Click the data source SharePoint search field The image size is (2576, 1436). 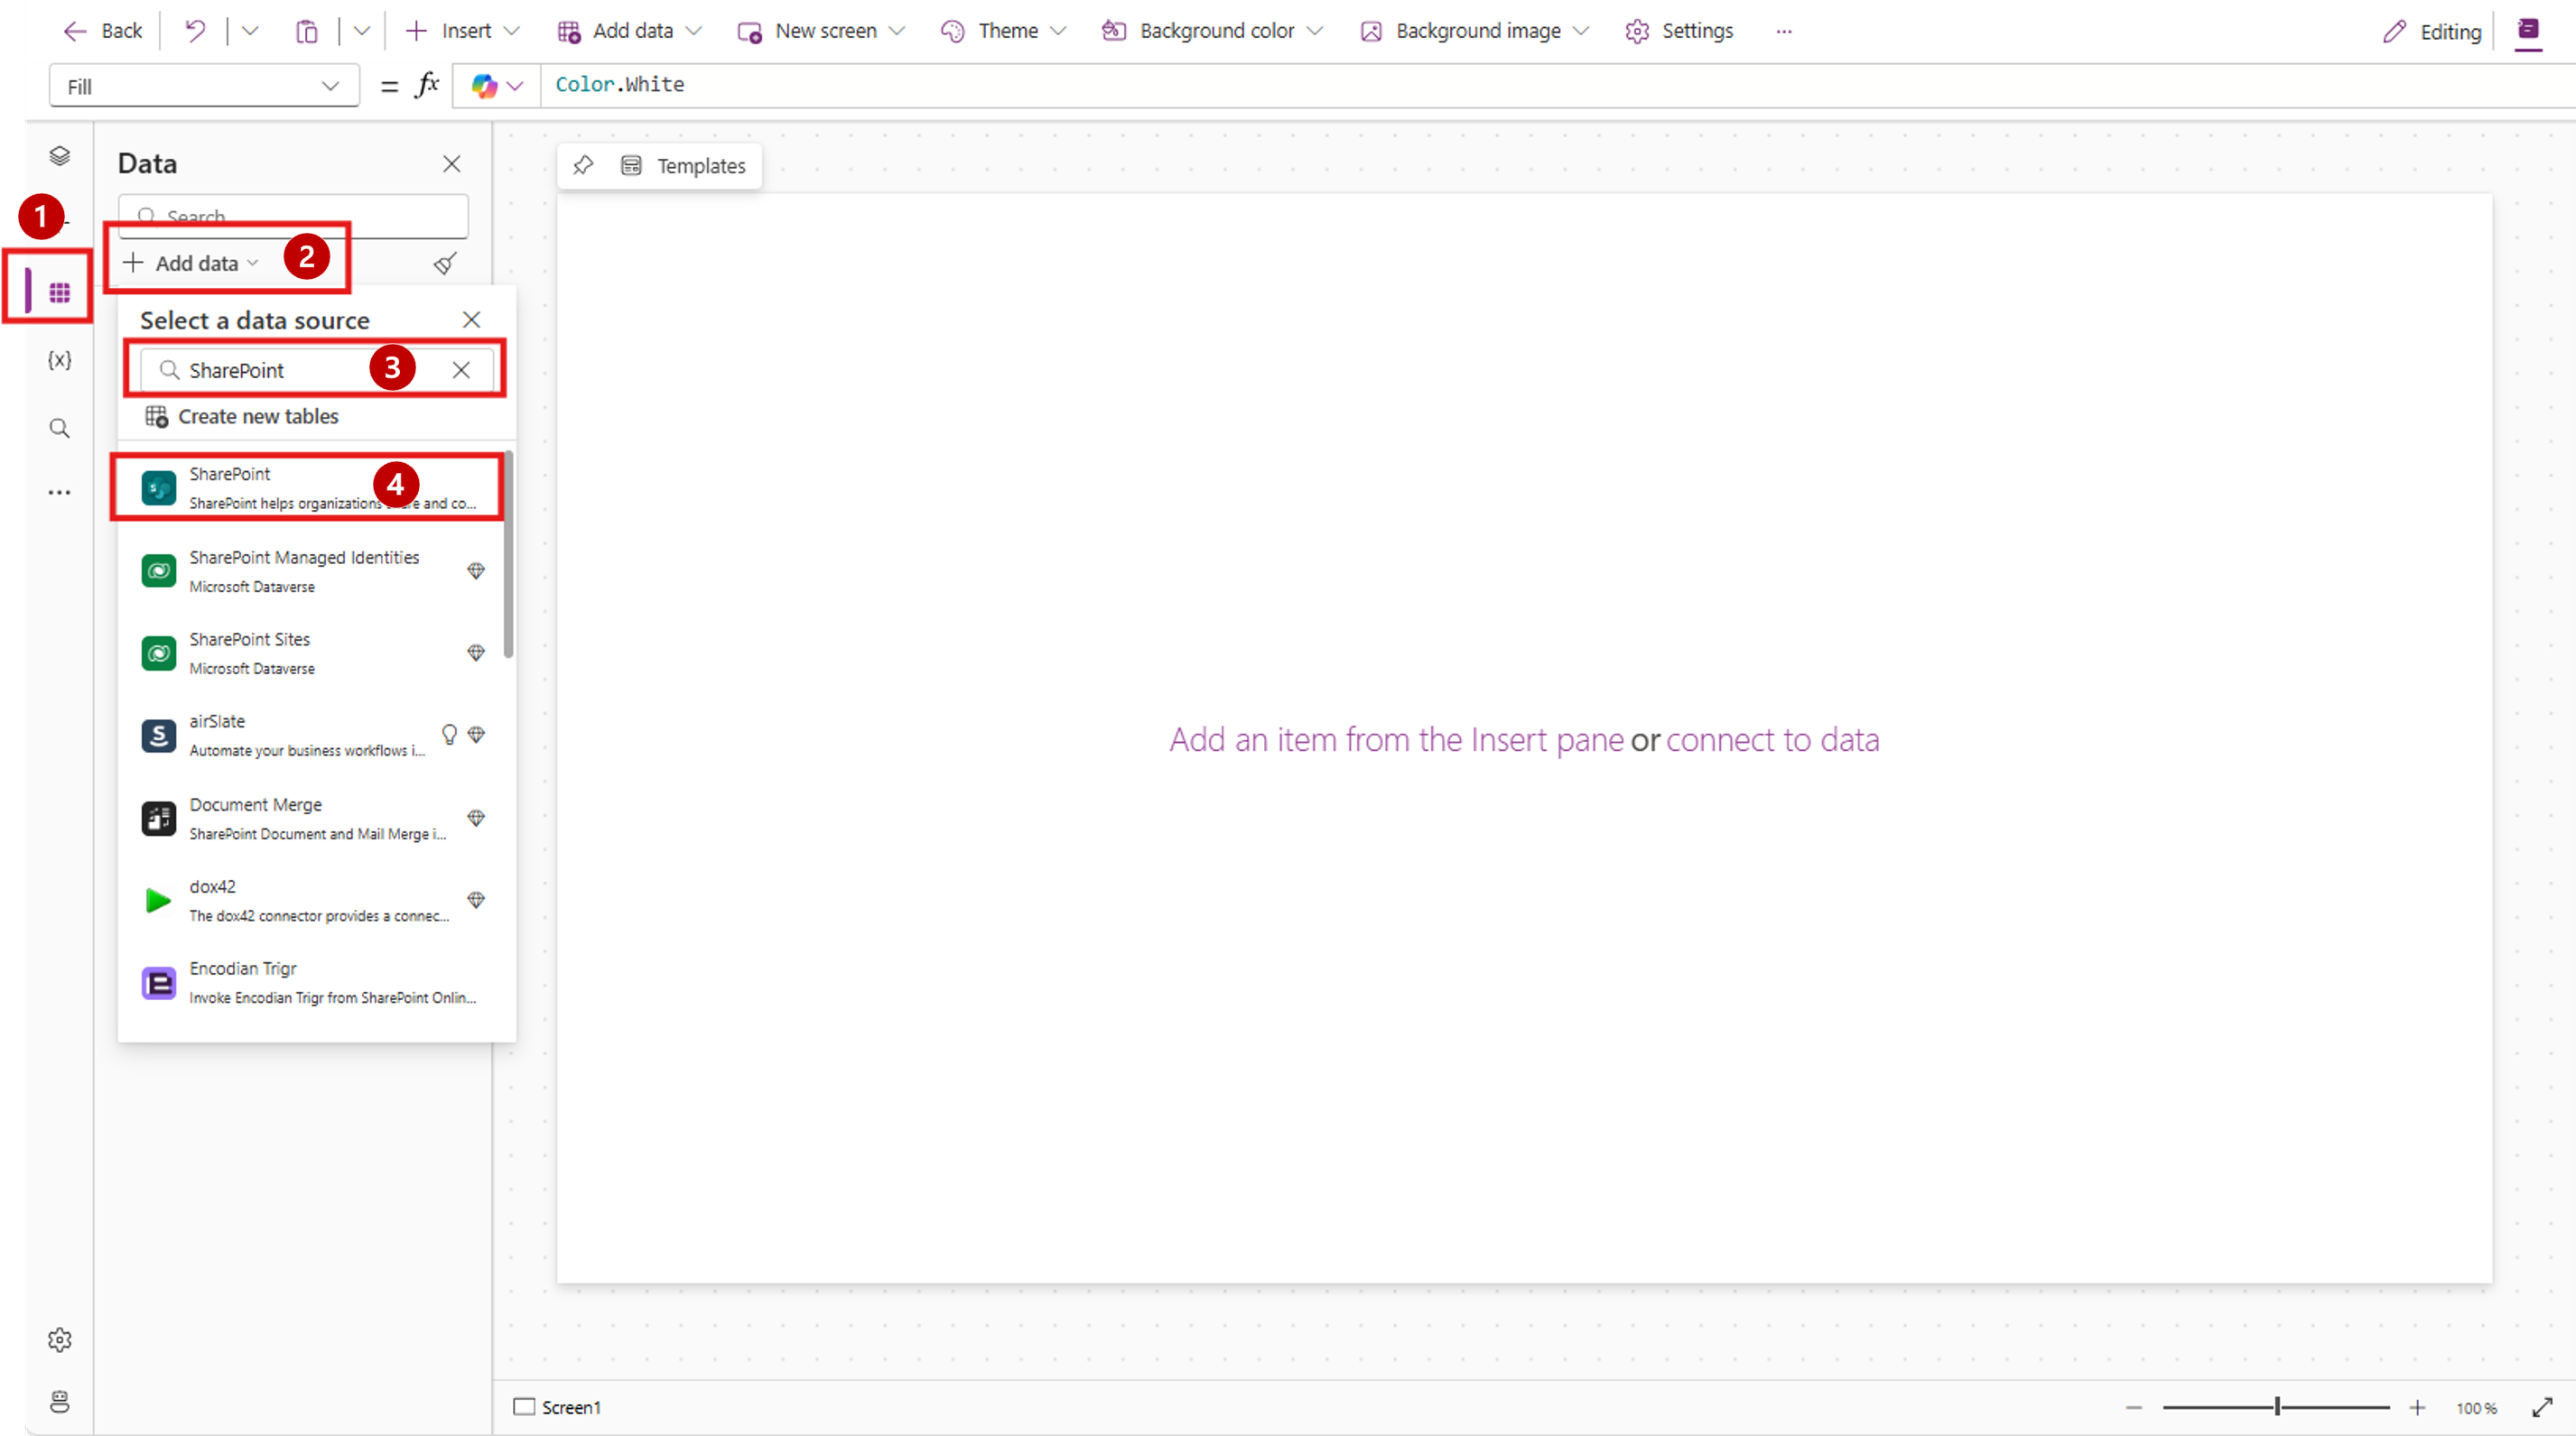pos(316,370)
